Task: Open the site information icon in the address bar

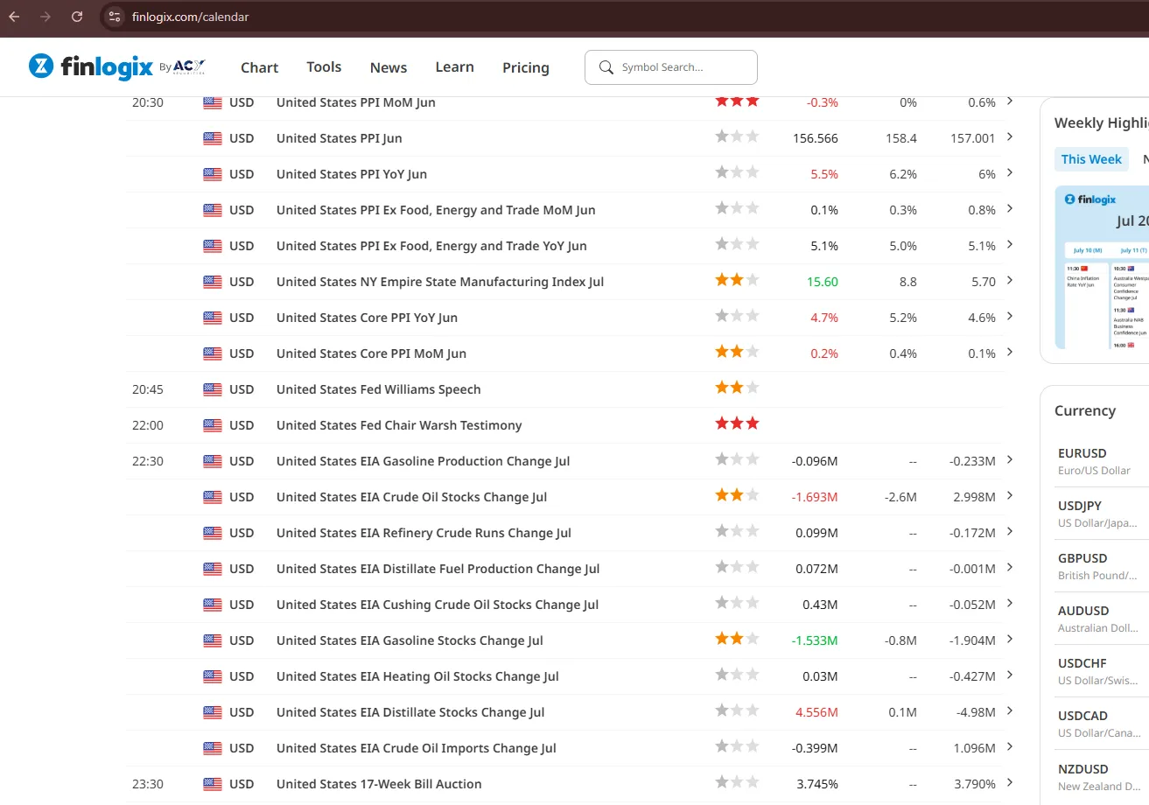Action: (x=114, y=17)
